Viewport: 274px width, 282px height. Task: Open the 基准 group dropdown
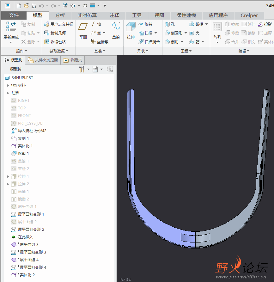[100, 51]
